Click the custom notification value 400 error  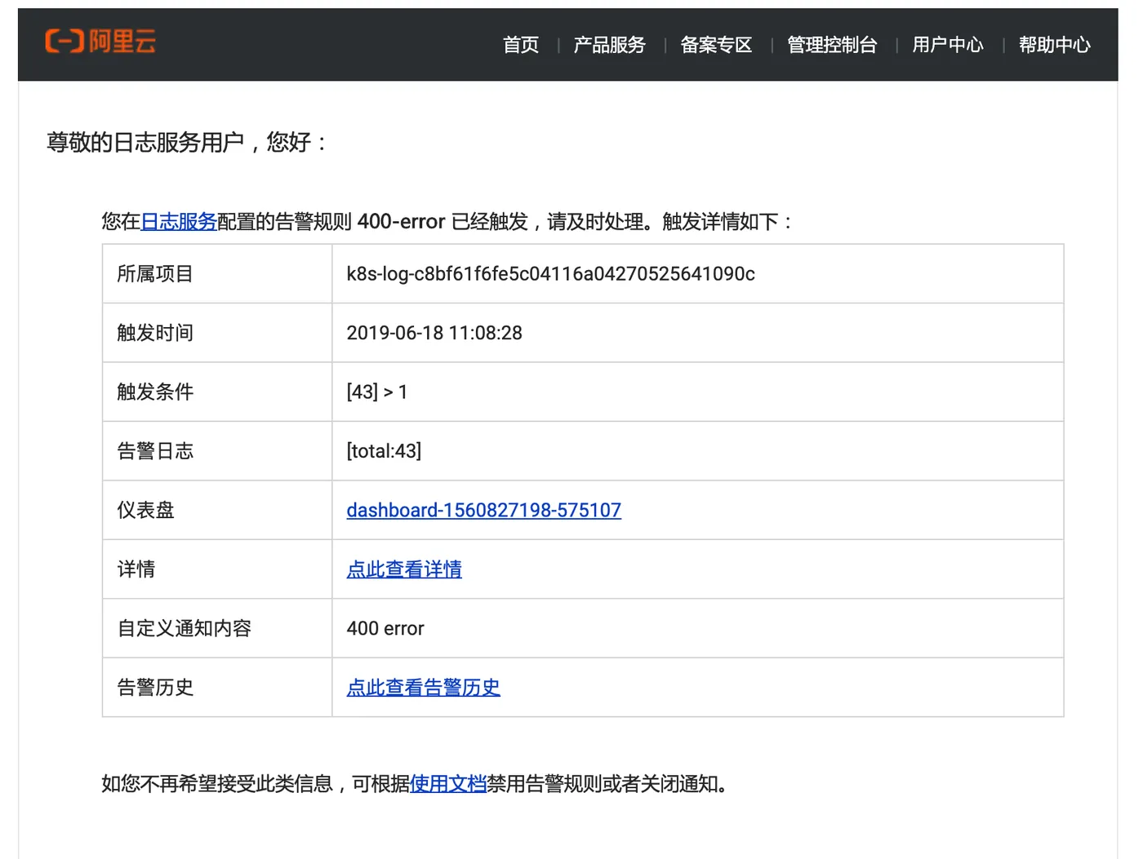coord(385,628)
